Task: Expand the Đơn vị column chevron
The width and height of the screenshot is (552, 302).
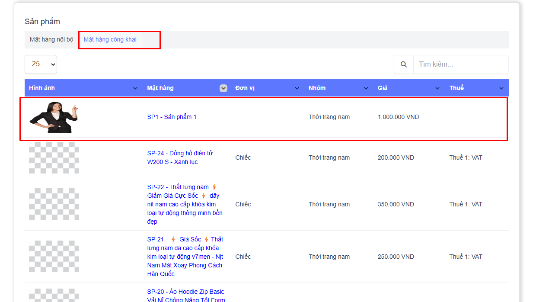Action: coord(297,88)
